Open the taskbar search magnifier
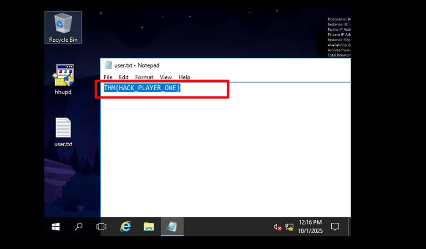426x249 pixels. (78, 227)
